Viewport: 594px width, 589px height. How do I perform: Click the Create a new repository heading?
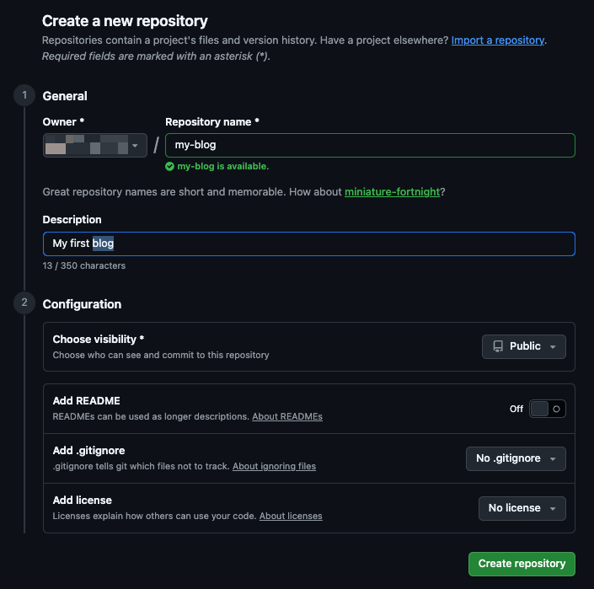(125, 21)
